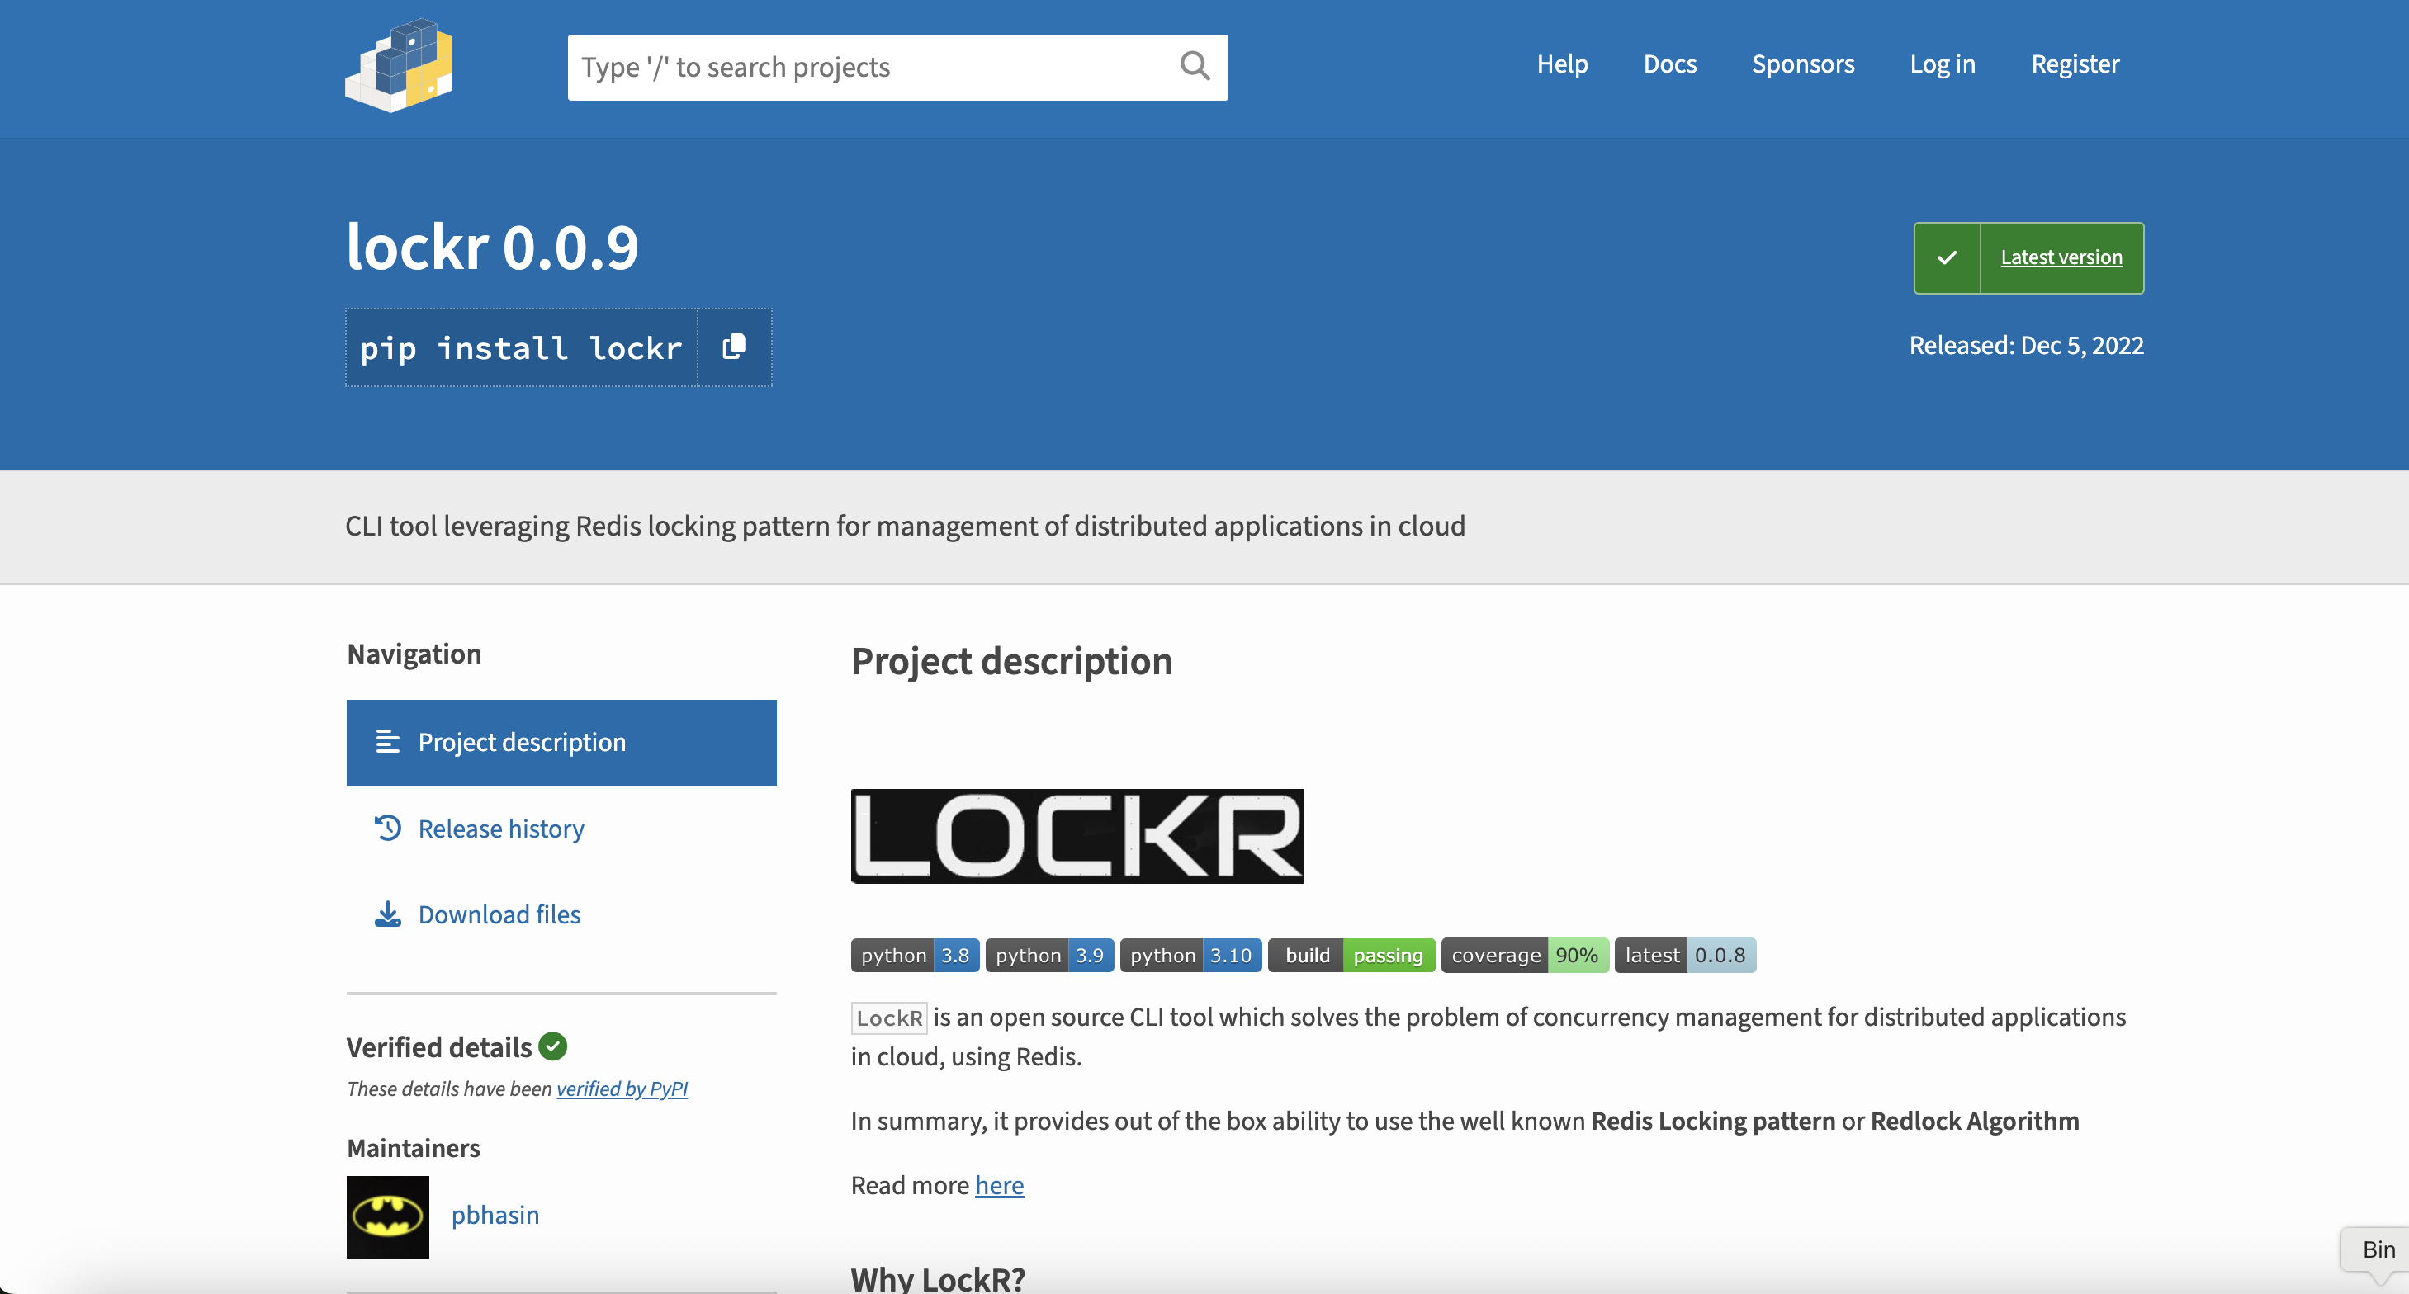Switch to the Download files section
The height and width of the screenshot is (1294, 2409).
point(499,914)
